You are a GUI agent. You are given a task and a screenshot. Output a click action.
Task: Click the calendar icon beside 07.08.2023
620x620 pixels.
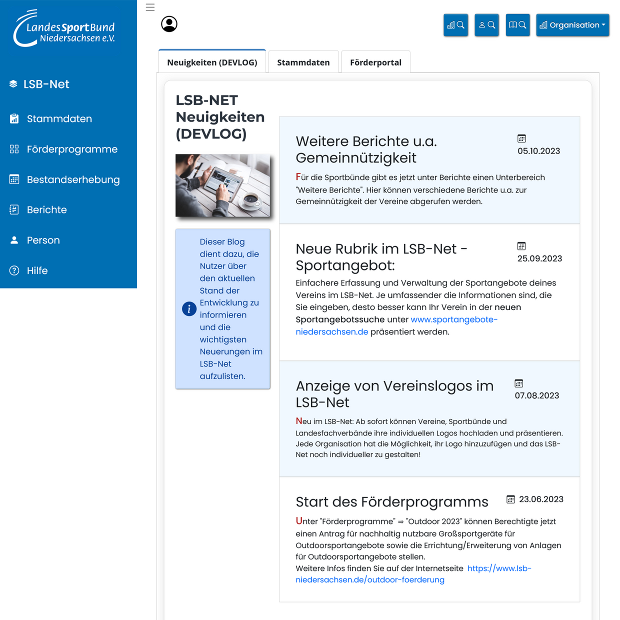pos(519,383)
